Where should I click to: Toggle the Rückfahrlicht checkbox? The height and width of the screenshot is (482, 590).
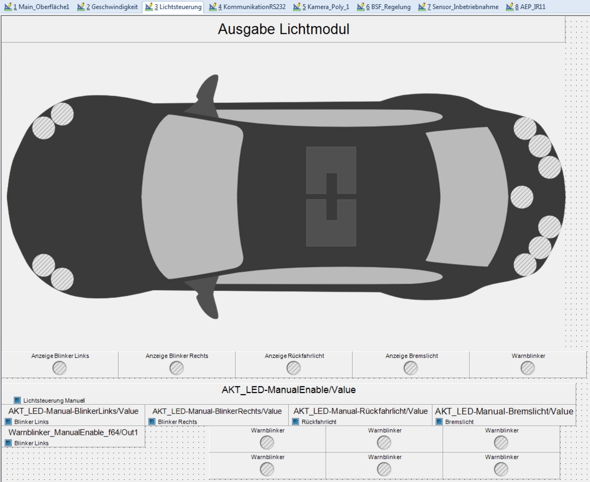tap(295, 421)
